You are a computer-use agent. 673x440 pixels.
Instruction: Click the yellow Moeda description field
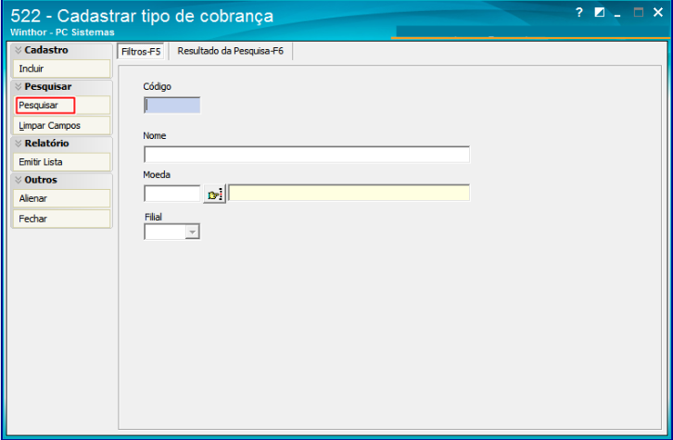[x=349, y=193]
